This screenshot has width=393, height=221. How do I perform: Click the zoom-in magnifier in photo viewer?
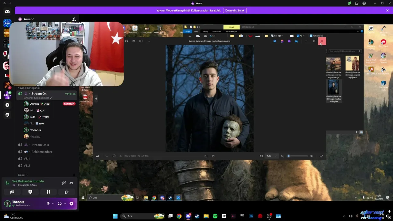[312, 156]
